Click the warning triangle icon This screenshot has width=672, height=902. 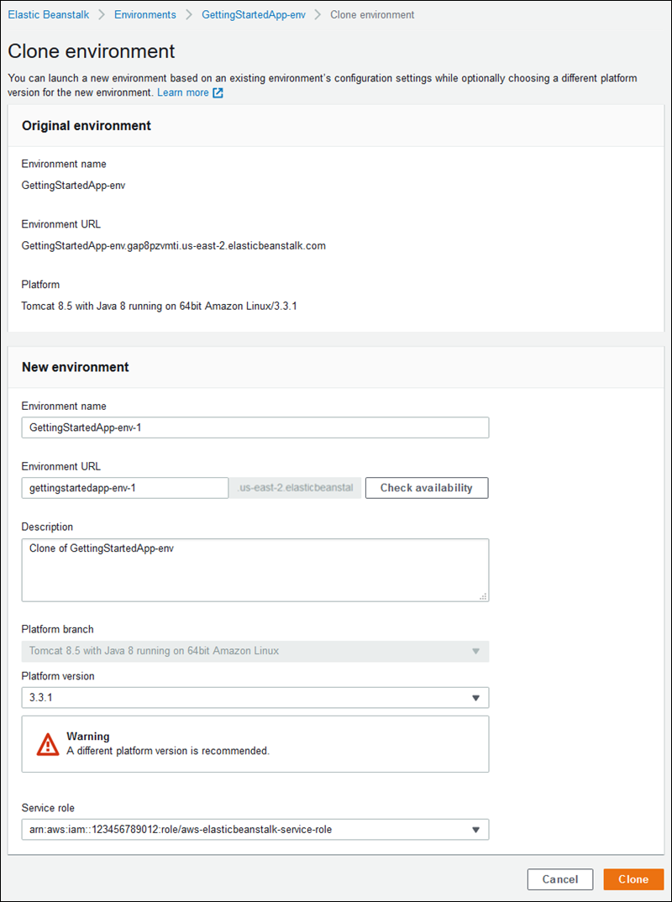click(x=48, y=744)
